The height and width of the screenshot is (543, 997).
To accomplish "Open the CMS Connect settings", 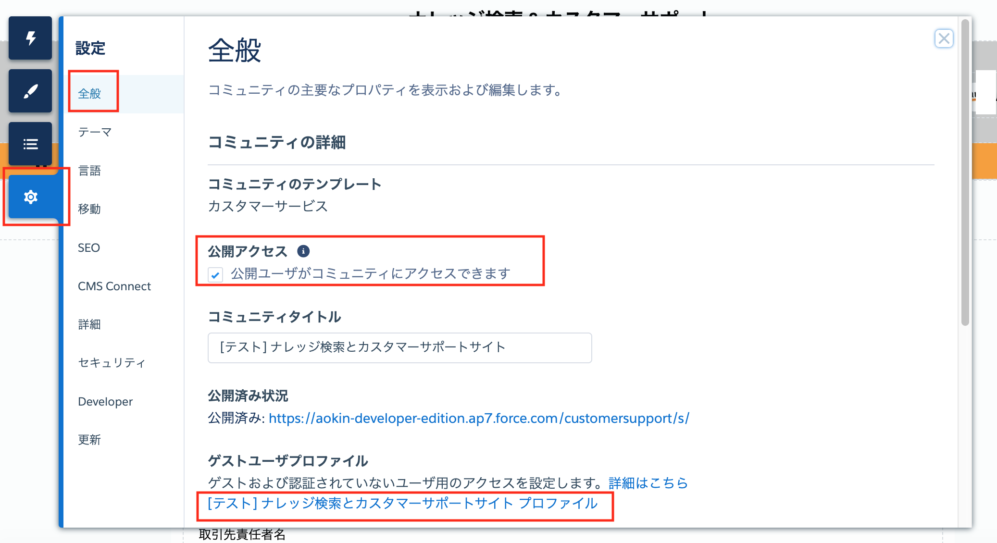I will [x=114, y=286].
